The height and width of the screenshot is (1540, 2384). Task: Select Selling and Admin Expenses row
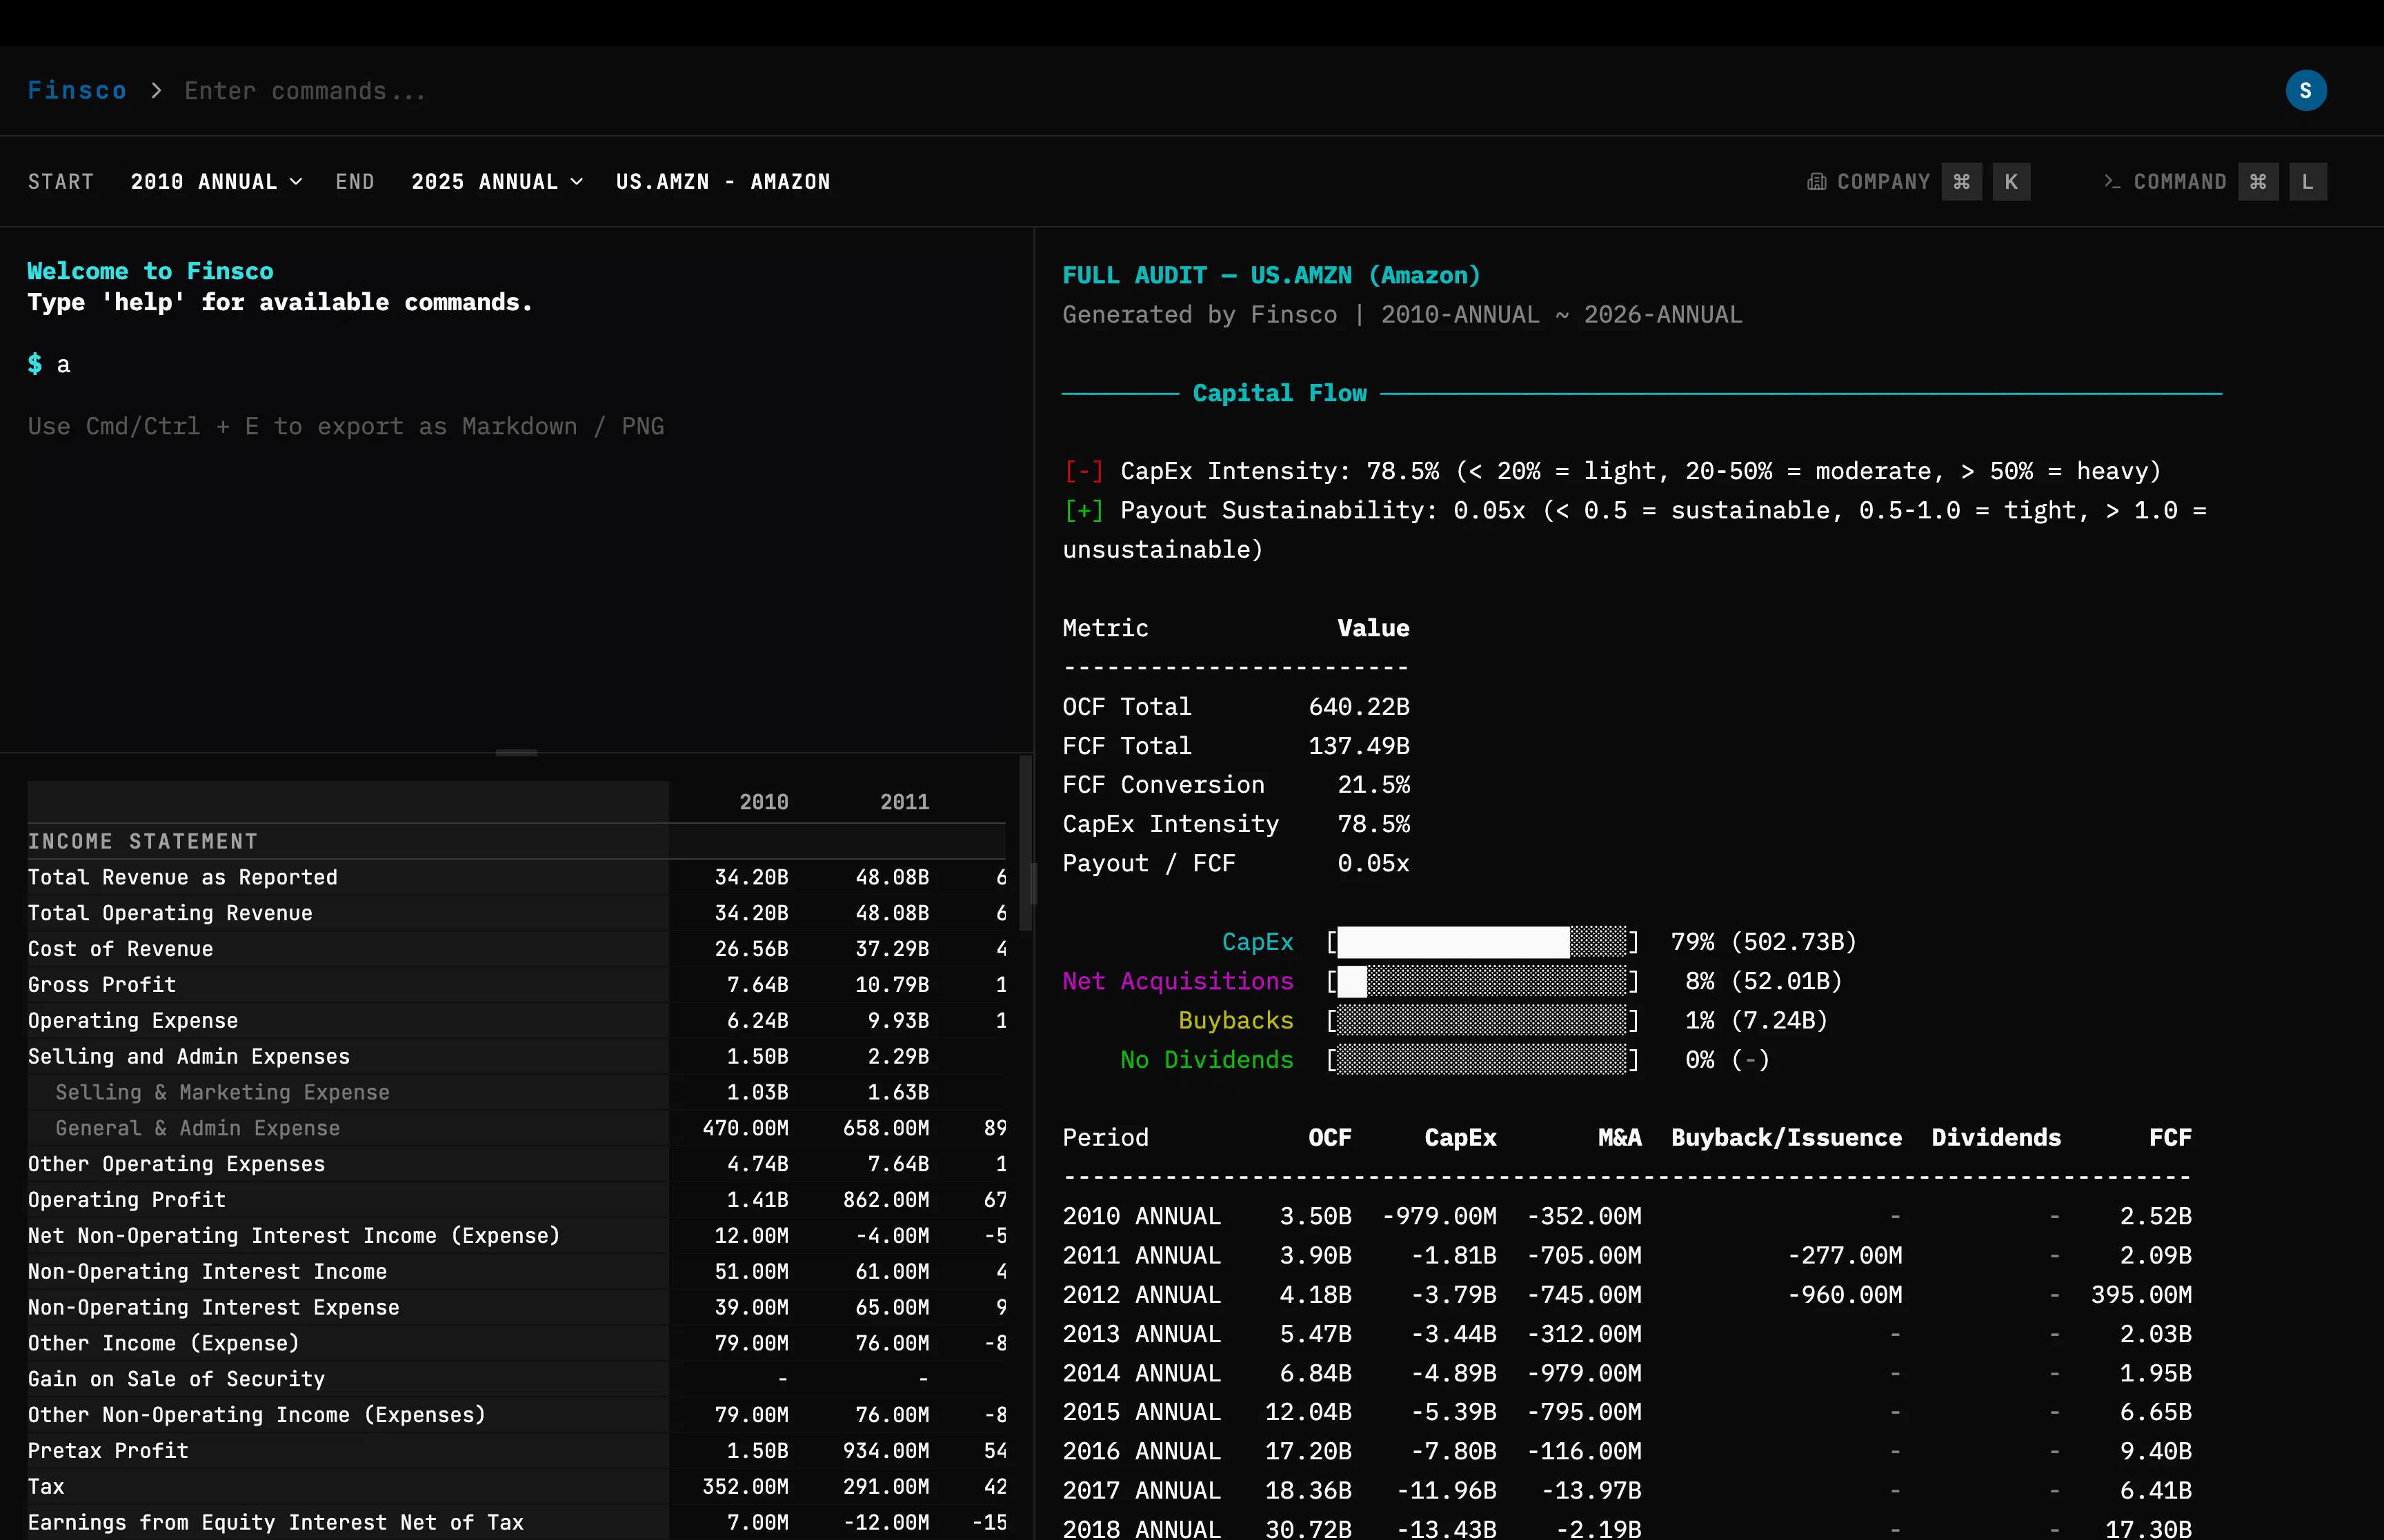516,1057
